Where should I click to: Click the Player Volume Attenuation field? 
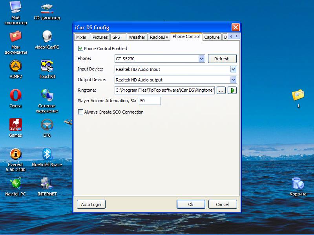(150, 101)
